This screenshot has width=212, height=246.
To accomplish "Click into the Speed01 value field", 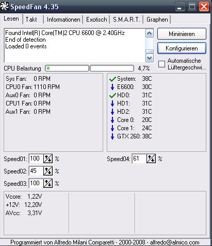I will click(36, 159).
